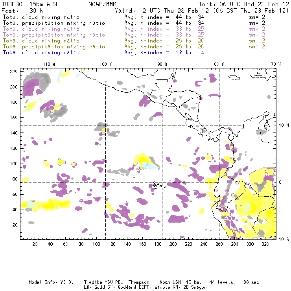291x291 pixels.
Task: Click the "Noah LSM" label
Action: click(170, 282)
